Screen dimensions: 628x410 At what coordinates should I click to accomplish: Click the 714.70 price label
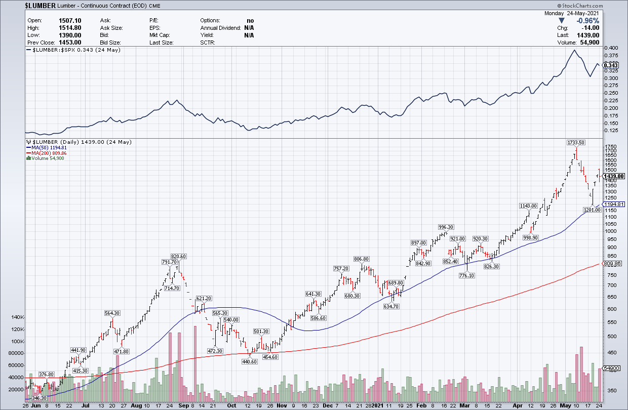point(173,289)
